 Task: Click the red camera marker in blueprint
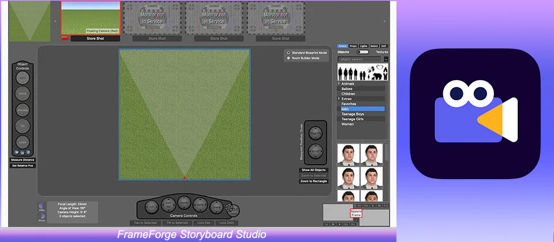tap(185, 177)
